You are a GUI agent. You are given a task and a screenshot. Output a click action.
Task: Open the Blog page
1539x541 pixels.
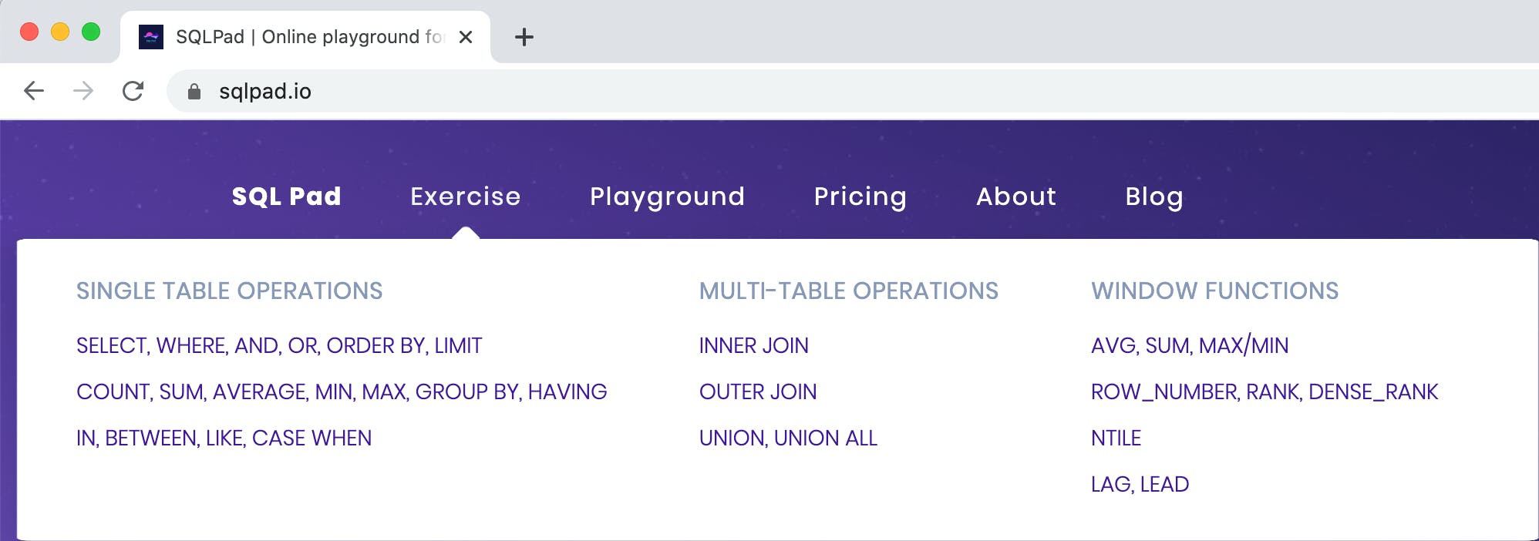point(1154,197)
